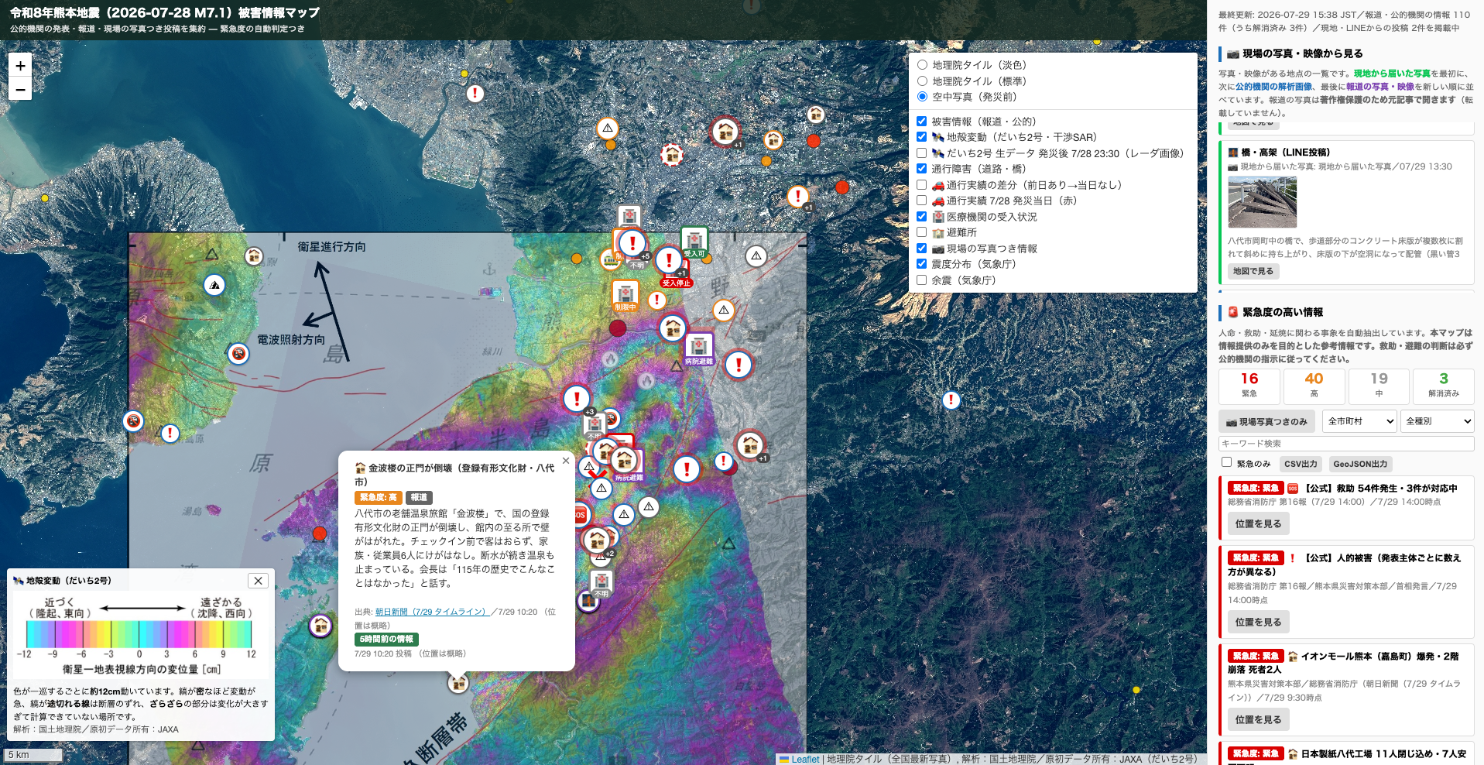
Task: Toggle the 現場の写真つき情報 layer
Action: coord(922,249)
